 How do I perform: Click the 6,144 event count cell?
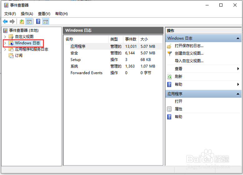coord(130,53)
